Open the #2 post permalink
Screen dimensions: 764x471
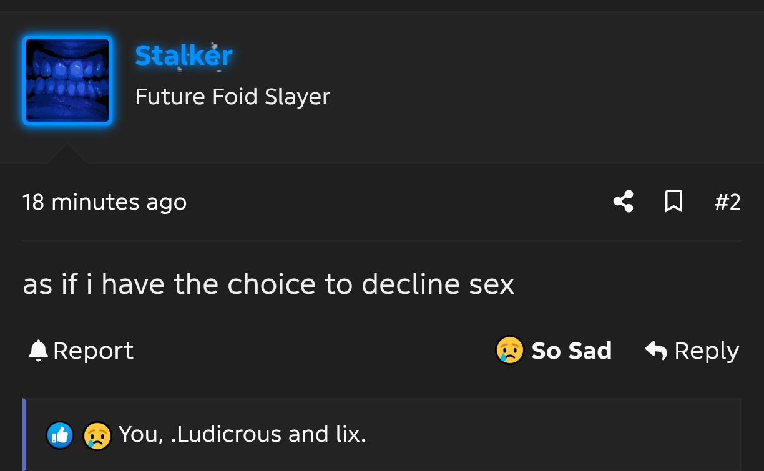coord(727,202)
